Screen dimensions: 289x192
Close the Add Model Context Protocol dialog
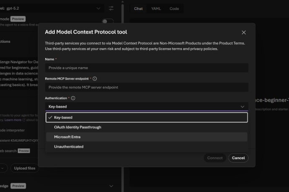[244, 32]
